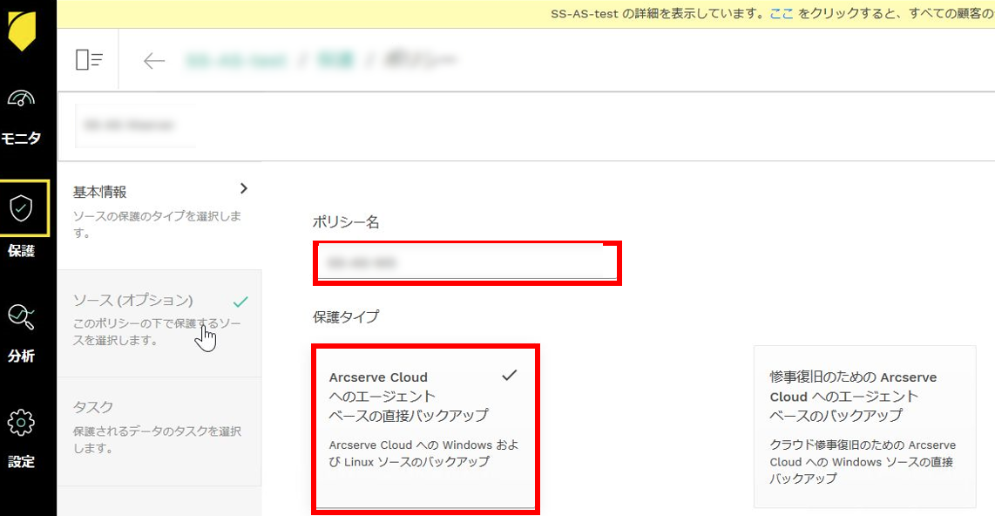The width and height of the screenshot is (995, 516).
Task: Click the ポリシー名 input field
Action: (x=467, y=262)
